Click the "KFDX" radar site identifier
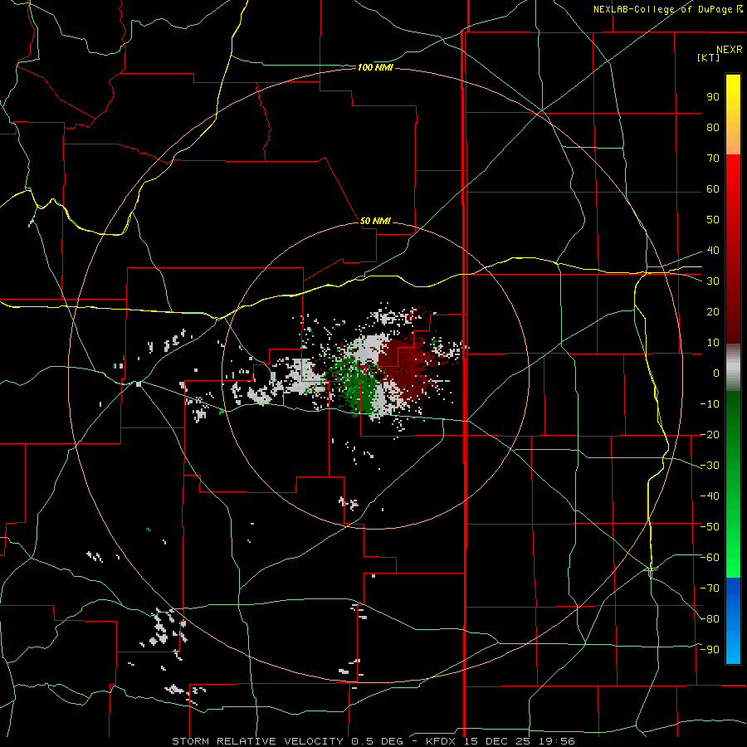747x747 pixels. (442, 741)
